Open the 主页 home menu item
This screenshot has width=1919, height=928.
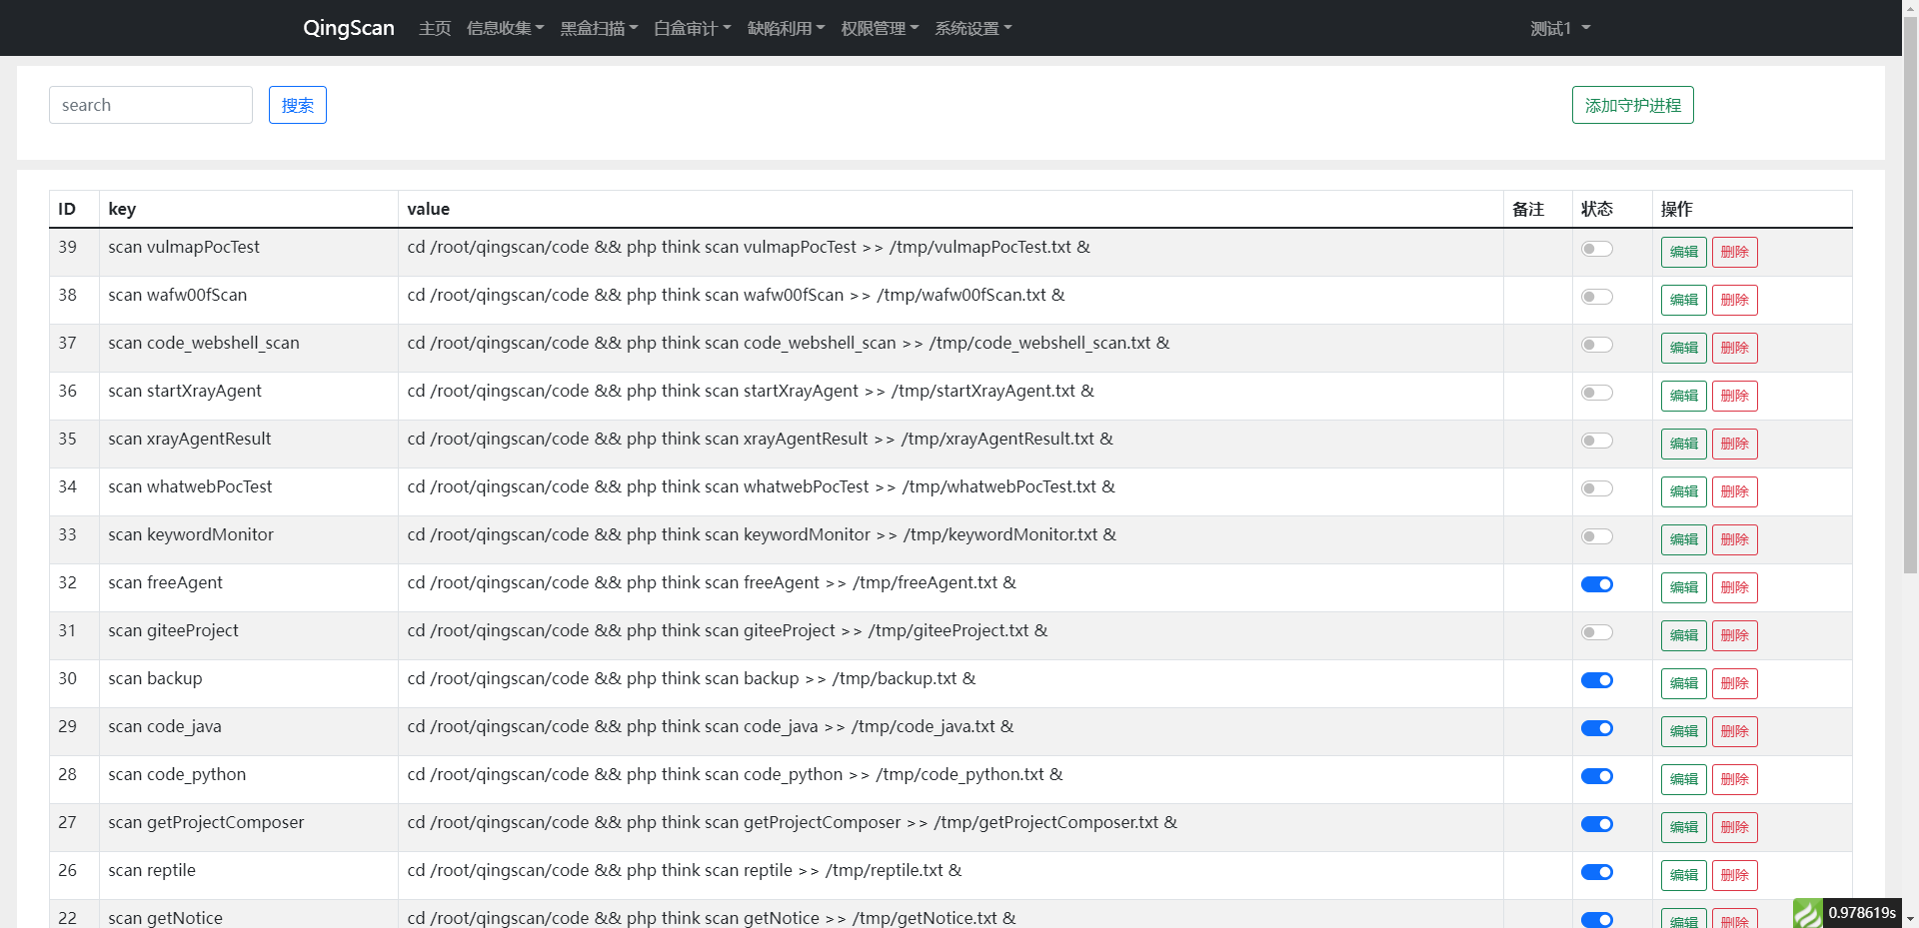pos(435,28)
